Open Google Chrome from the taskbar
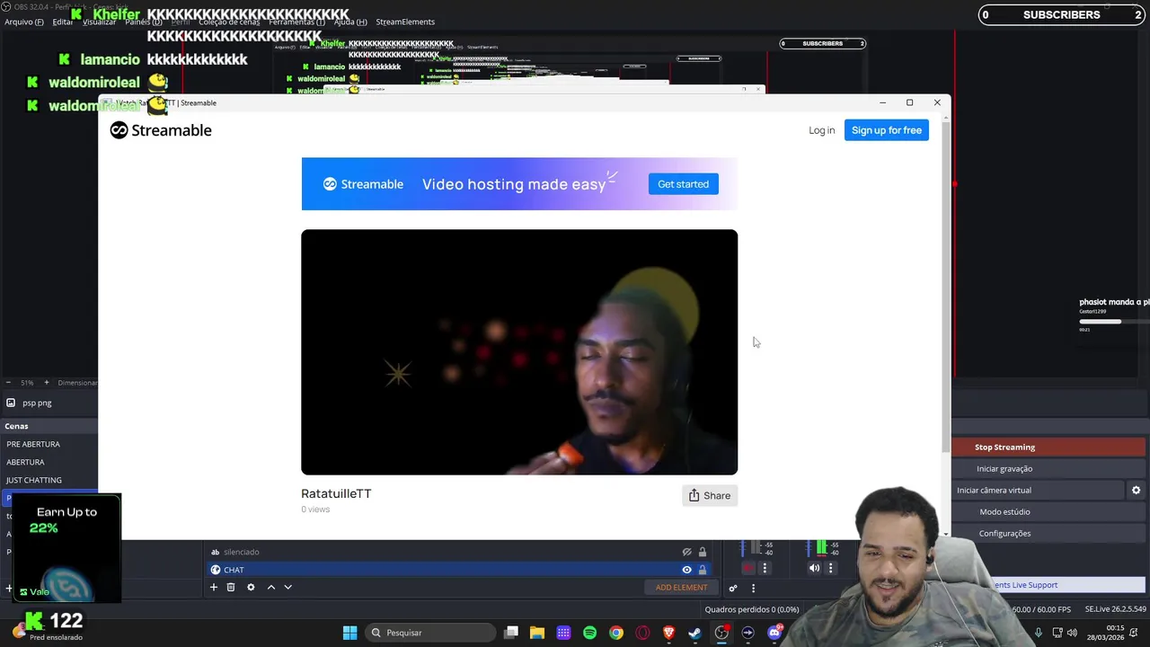This screenshot has width=1150, height=647. [615, 633]
